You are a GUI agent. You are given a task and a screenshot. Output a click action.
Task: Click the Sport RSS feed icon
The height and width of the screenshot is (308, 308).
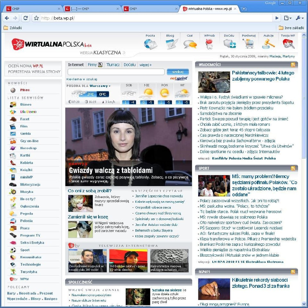(x=293, y=168)
